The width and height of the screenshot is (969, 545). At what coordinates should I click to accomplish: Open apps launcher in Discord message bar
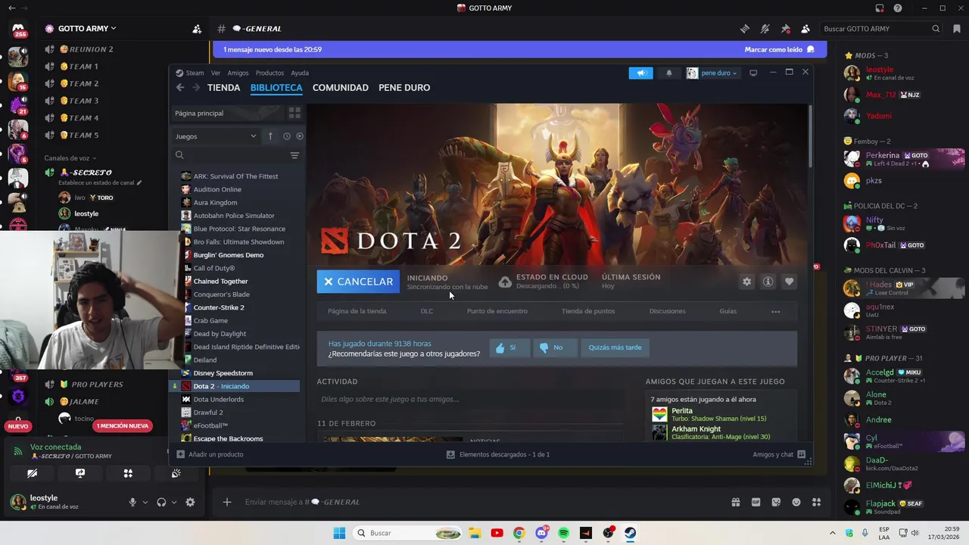pyautogui.click(x=816, y=502)
